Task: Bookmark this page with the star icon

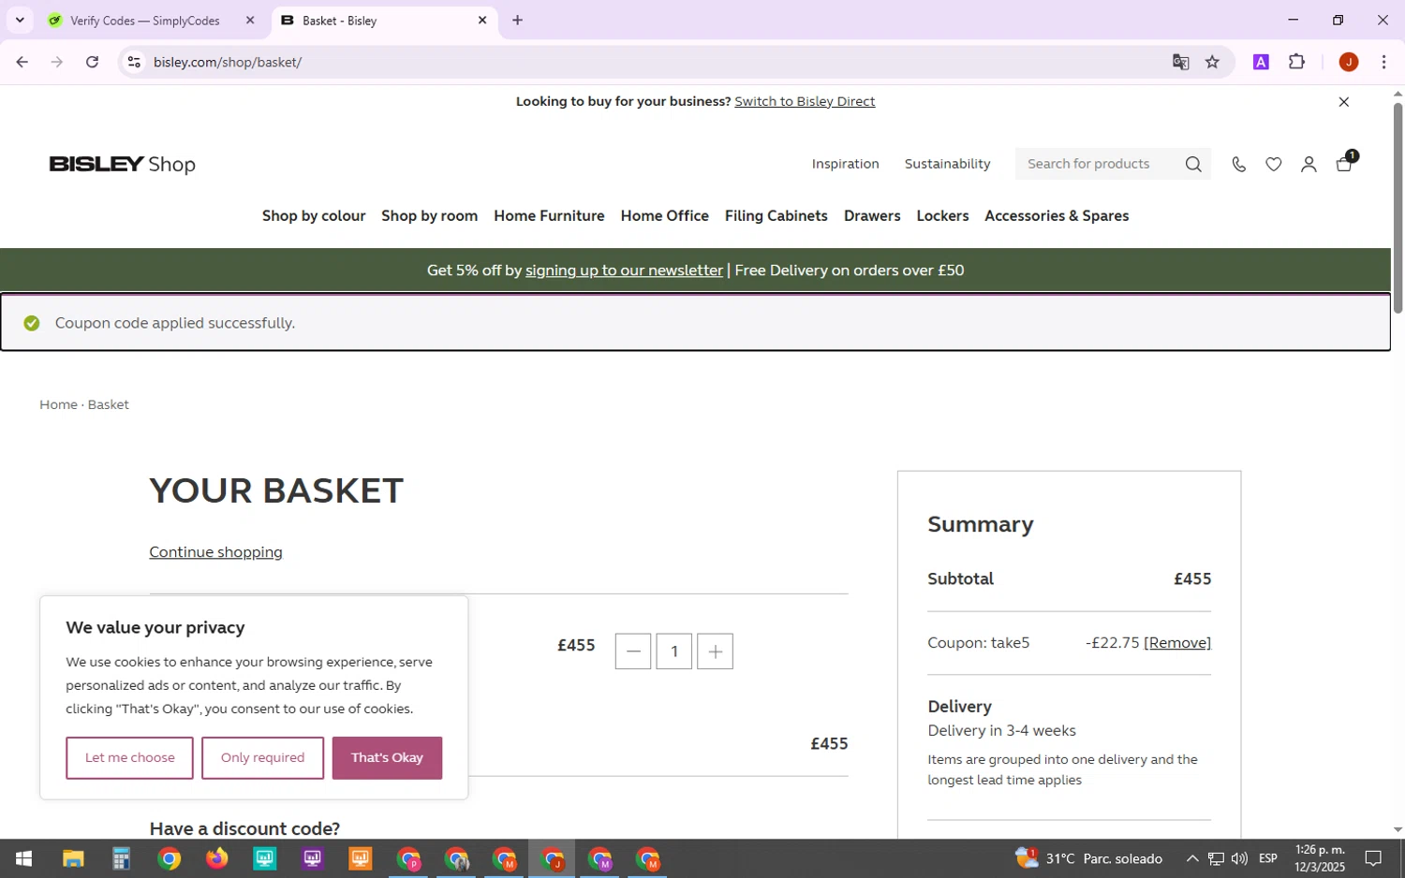Action: pos(1212,62)
